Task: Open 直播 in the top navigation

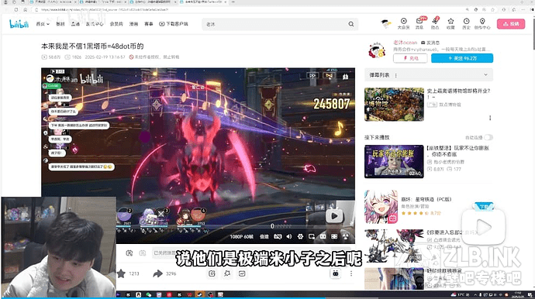Action: click(75, 24)
